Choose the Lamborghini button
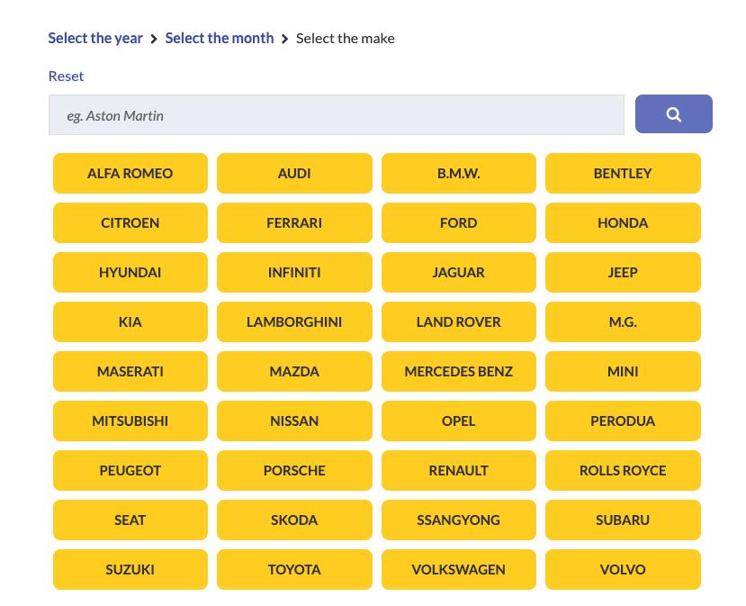The height and width of the screenshot is (606, 746). click(294, 321)
